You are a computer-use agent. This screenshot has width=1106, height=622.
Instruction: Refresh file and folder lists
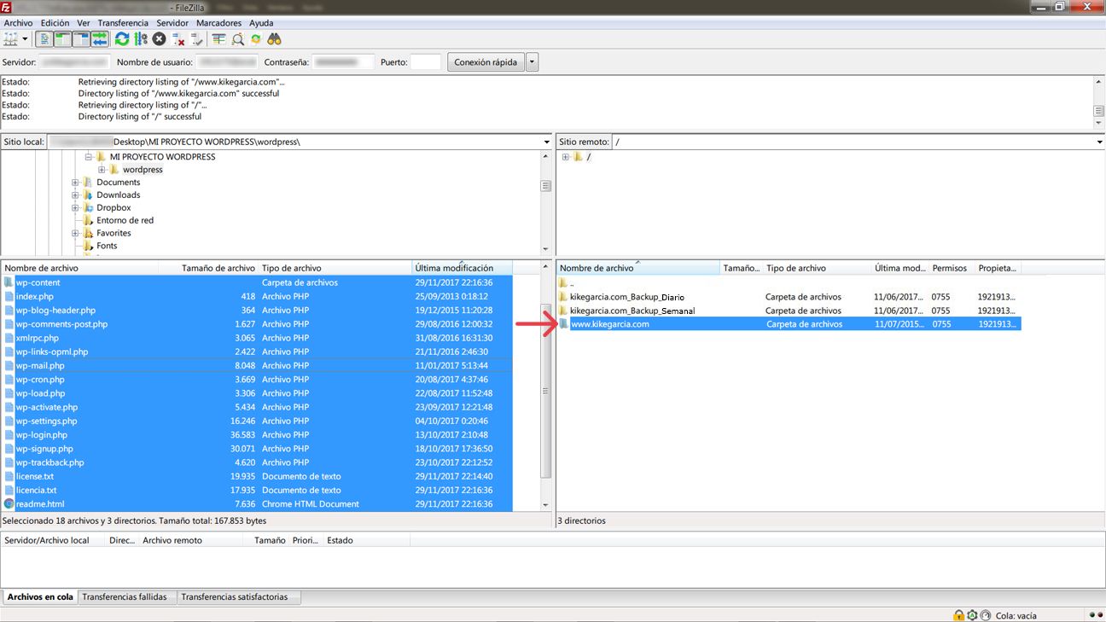tap(122, 39)
